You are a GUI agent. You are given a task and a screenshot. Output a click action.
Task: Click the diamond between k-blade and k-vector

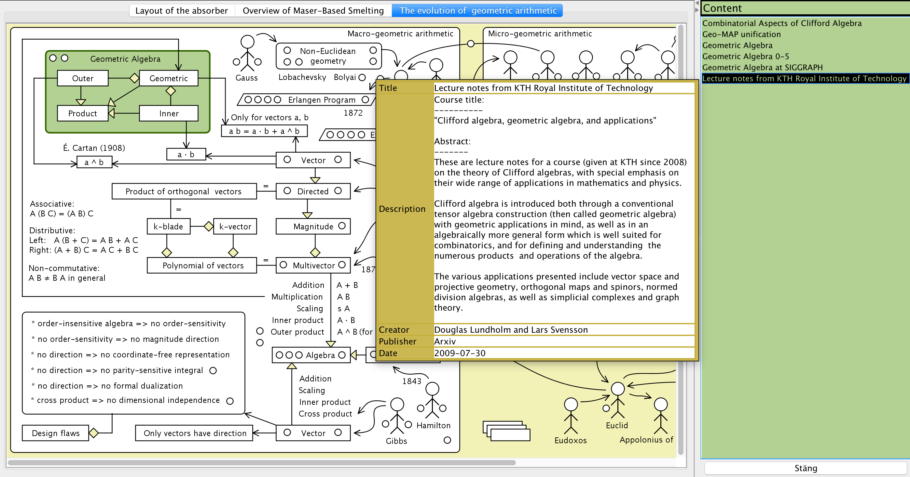coord(208,226)
